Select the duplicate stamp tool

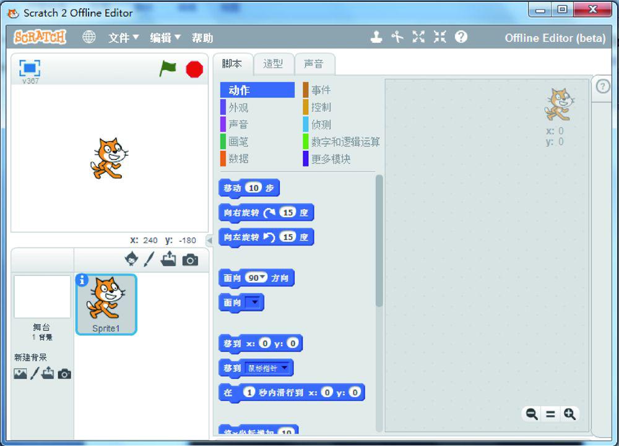(x=376, y=37)
